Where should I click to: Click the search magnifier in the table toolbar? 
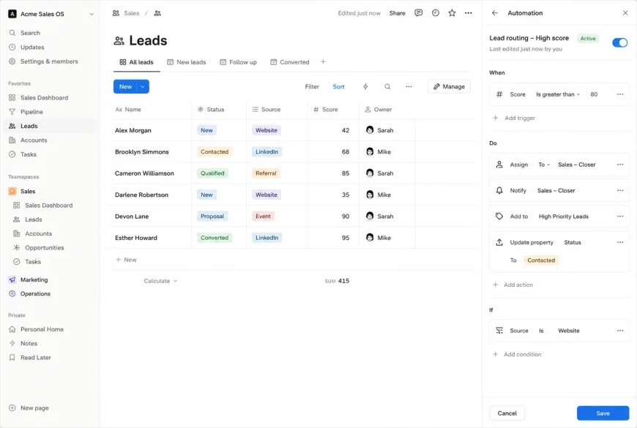[387, 86]
